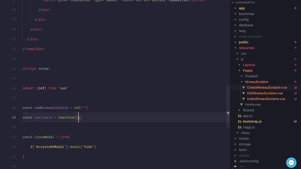Screen dimensions: 301x169
Task: Expand the Etudiant folder
Action: point(242,76)
